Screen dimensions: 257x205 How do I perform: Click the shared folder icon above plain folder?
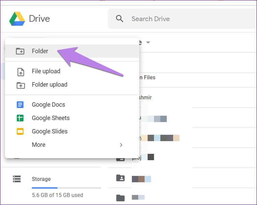tap(120, 178)
